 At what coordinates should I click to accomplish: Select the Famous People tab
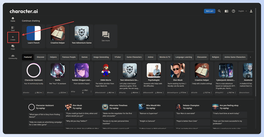click(x=69, y=57)
